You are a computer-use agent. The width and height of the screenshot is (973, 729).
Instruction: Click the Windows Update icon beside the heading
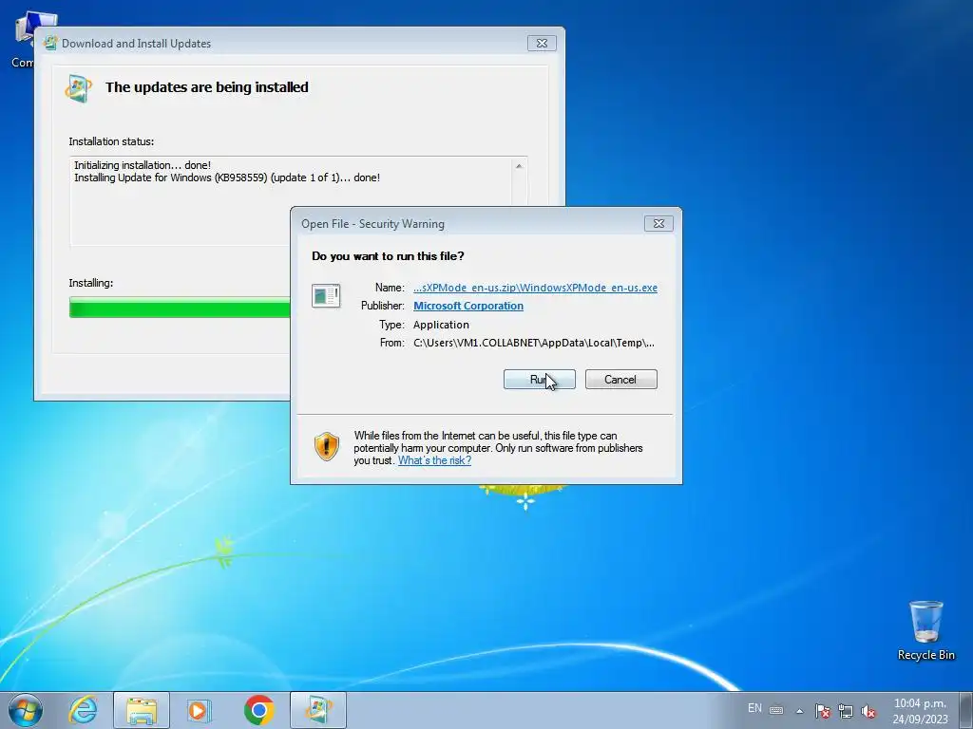(x=79, y=88)
